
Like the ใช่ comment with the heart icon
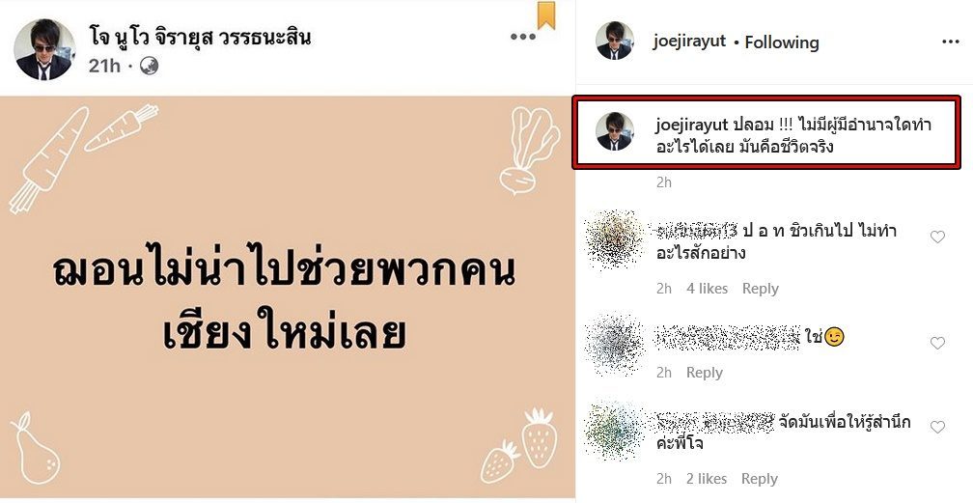coord(937,343)
